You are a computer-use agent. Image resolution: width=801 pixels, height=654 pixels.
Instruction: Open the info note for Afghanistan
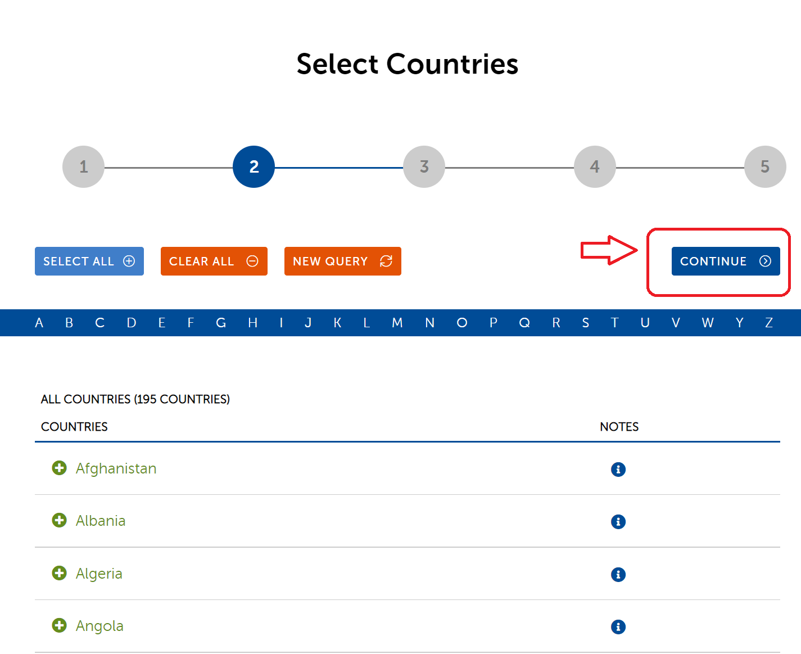pyautogui.click(x=618, y=469)
